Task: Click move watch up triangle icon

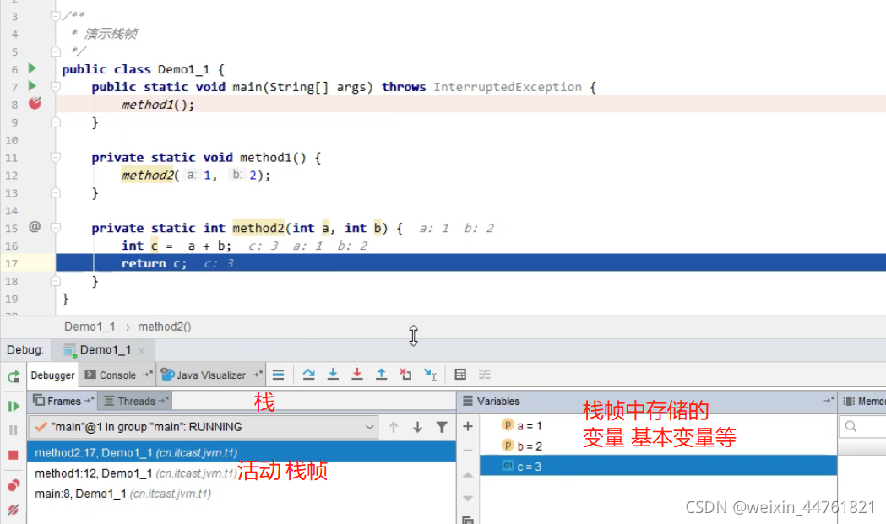Action: [468, 475]
